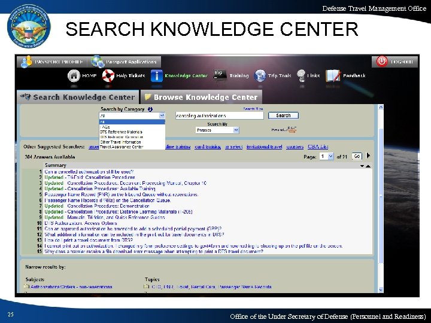This screenshot has width=431, height=323.
Task: Open Cancellation Procedures: Available Training result
Action: coord(100,188)
